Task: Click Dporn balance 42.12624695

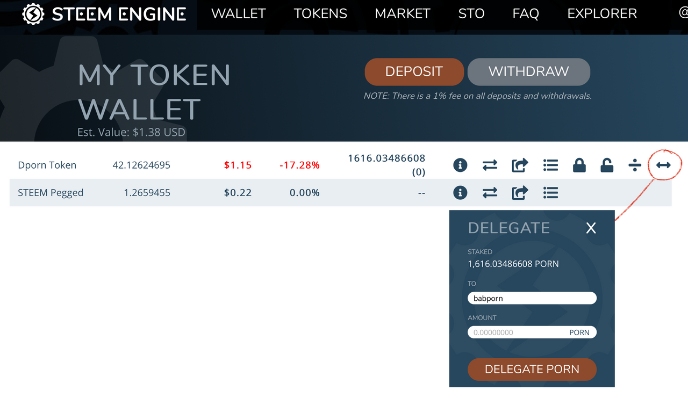Action: pyautogui.click(x=141, y=165)
